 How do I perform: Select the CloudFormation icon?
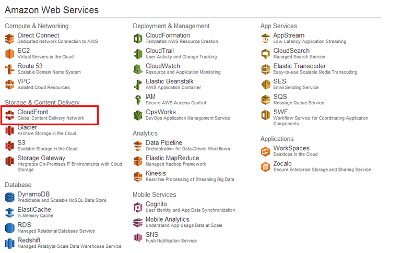[138, 38]
